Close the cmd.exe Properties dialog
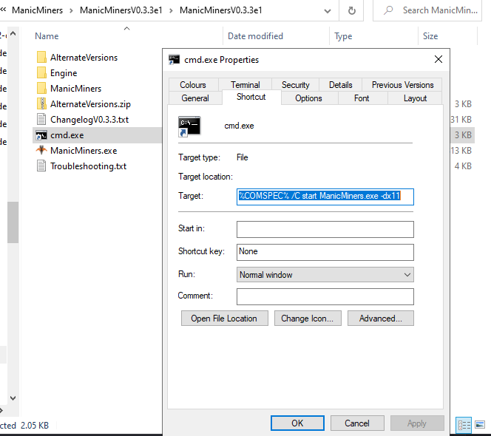This screenshot has width=491, height=436. [x=438, y=59]
